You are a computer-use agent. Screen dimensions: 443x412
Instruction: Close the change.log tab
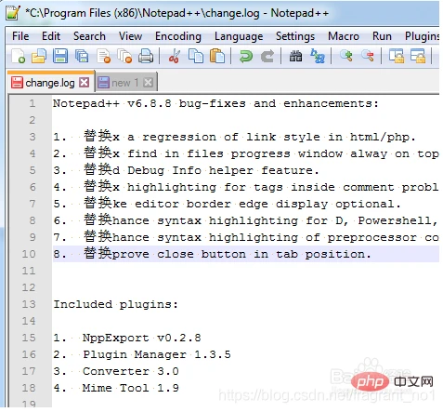tap(85, 83)
